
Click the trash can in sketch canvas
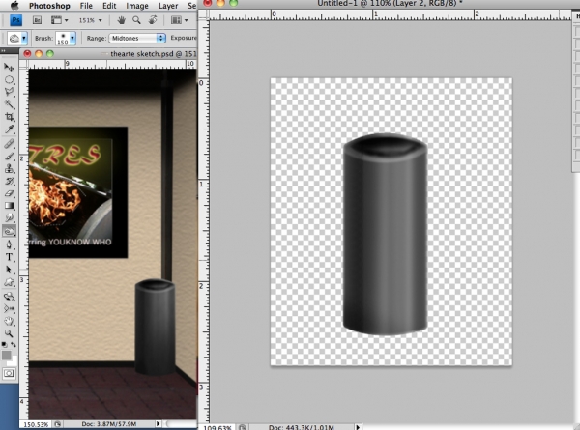pos(155,328)
